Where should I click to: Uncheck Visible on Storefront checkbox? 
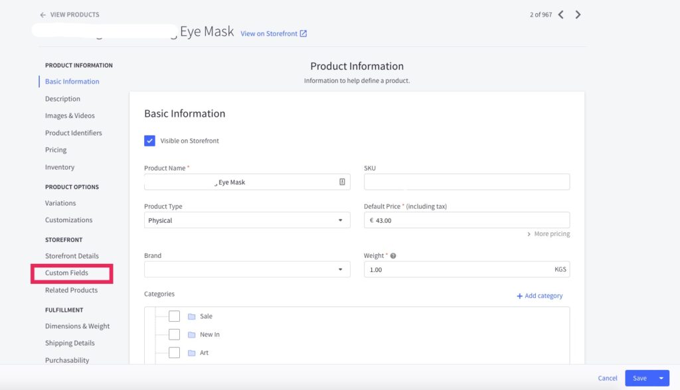149,141
